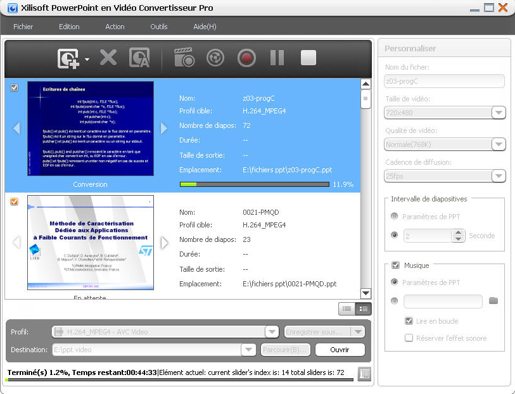Click the E:\fichiers ppt\z03-progC.ppt path text
515x394 pixels.
coord(288,170)
